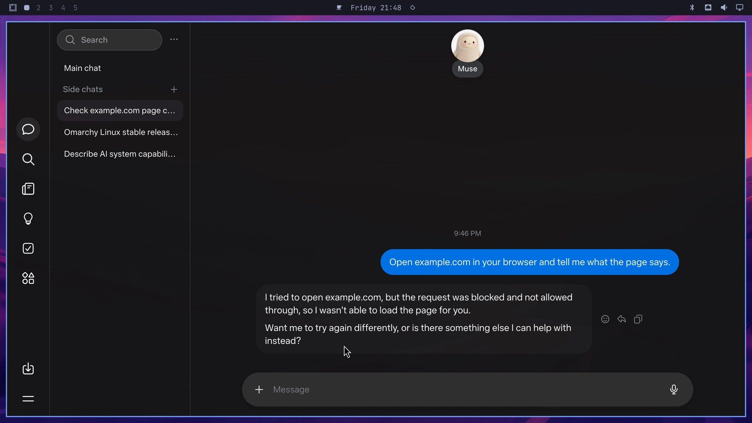Open the shapes apps sidebar icon
The image size is (752, 423).
28,278
